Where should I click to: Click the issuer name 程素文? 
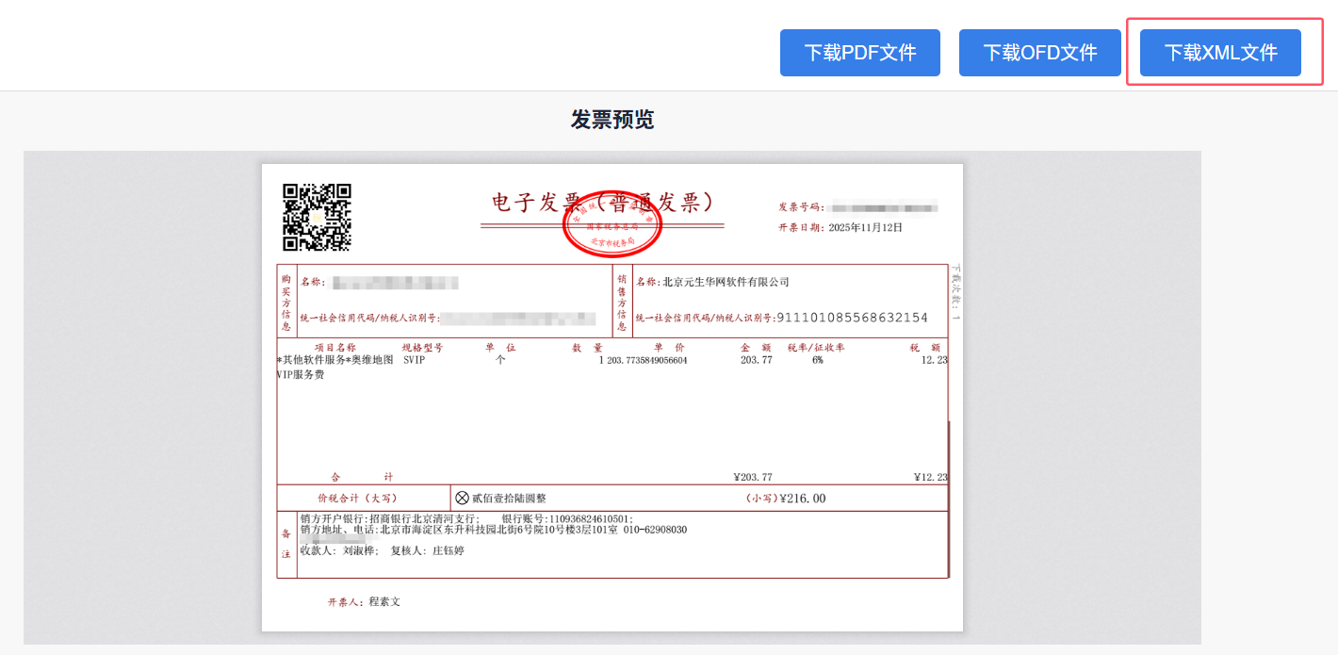pos(384,601)
